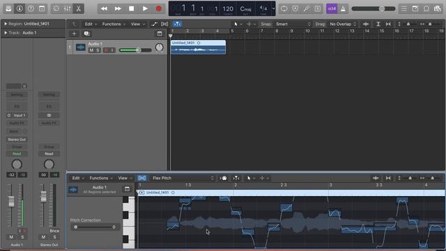446x251 pixels.
Task: Click the Audio 1 track waveform icon
Action: [81, 47]
